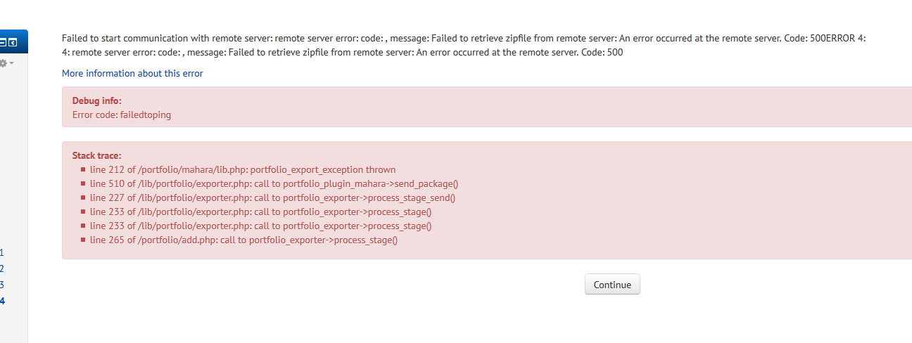
Task: Select the Debug info heading
Action: [x=97, y=101]
